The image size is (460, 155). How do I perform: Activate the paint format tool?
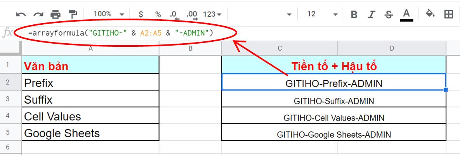(73, 14)
